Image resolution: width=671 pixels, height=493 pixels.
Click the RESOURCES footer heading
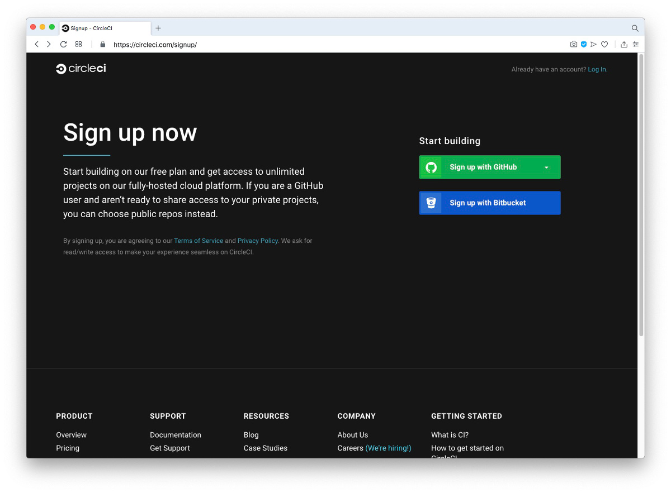click(x=266, y=416)
